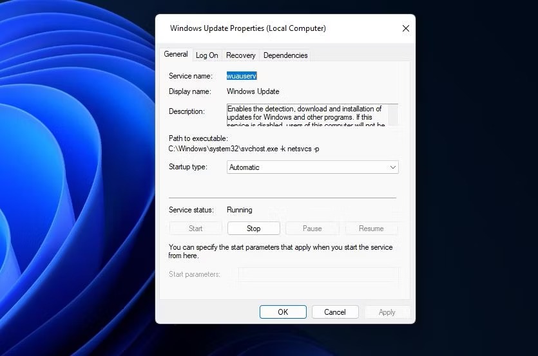This screenshot has width=538, height=356.
Task: Click the Start parameters label
Action: [194, 274]
